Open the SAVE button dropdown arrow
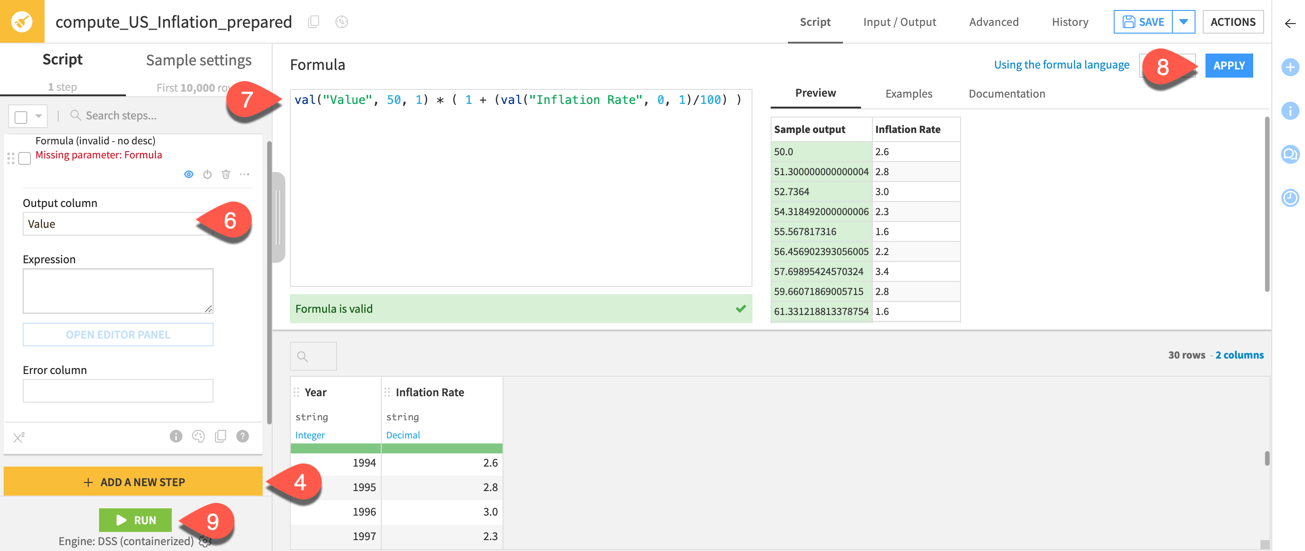The width and height of the screenshot is (1305, 551). [1184, 22]
